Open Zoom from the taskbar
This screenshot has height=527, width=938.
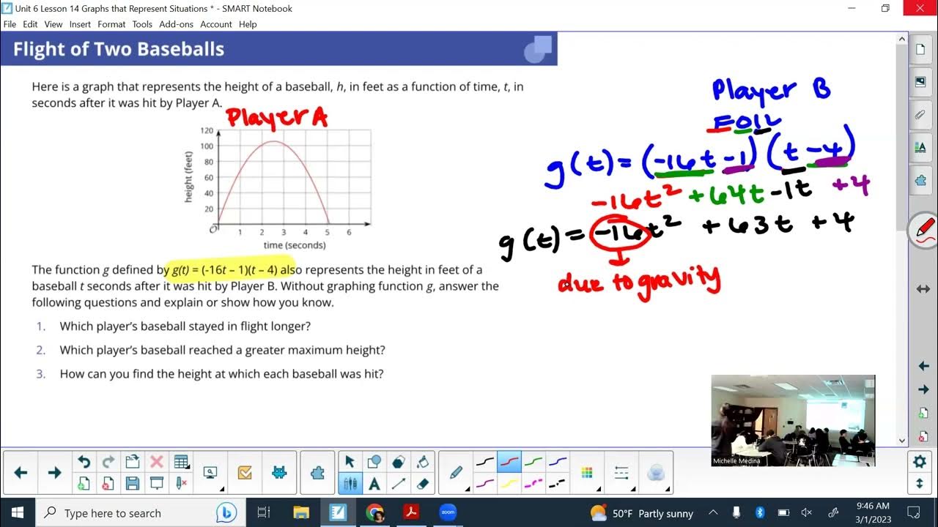[447, 512]
